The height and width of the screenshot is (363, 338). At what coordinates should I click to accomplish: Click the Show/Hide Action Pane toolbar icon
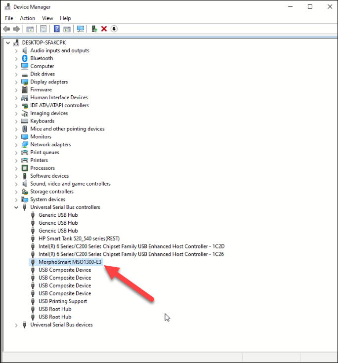click(67, 29)
